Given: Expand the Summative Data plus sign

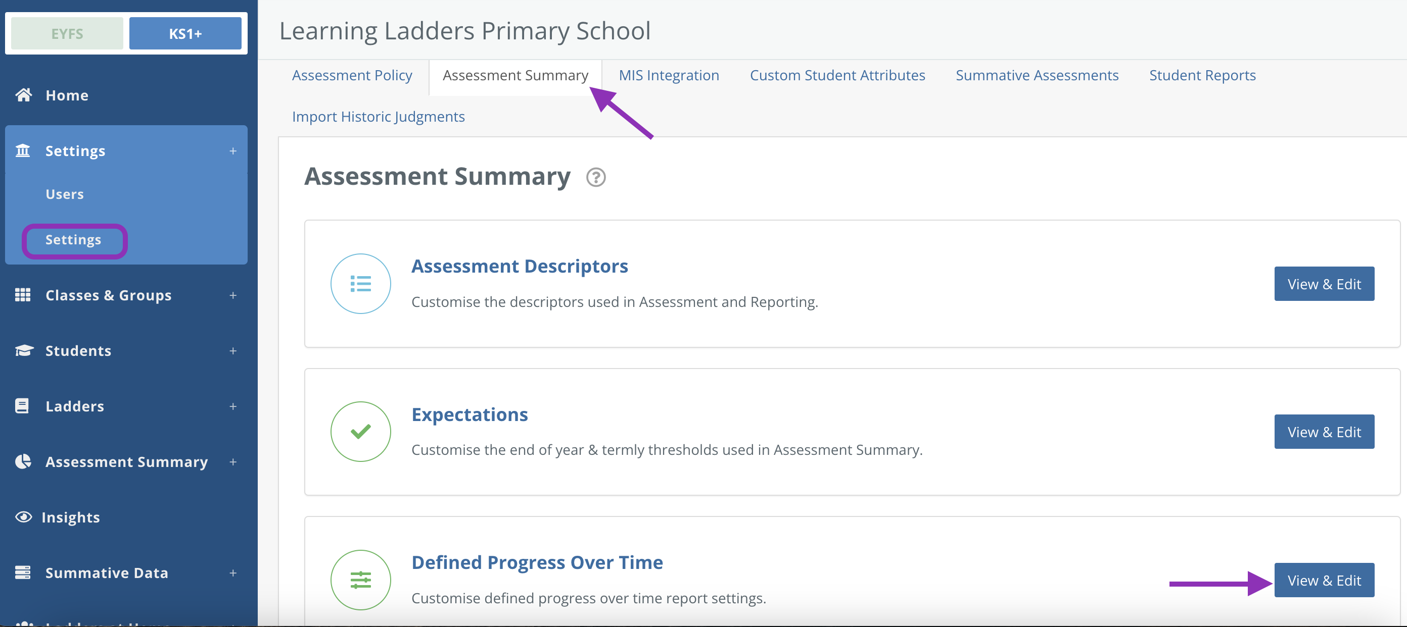Looking at the screenshot, I should point(233,572).
